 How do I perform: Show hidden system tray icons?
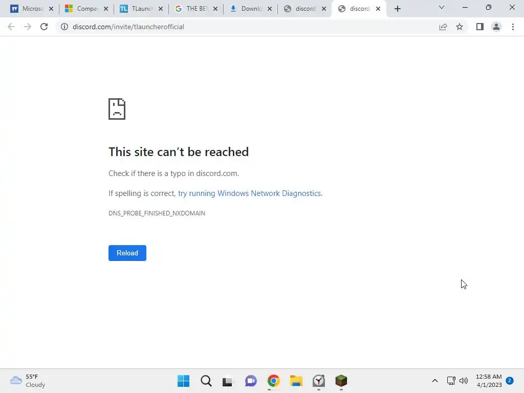click(435, 381)
